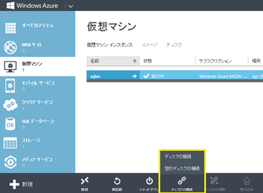Click the 仮想マシン page heading
263x193 pixels.
pos(112,26)
